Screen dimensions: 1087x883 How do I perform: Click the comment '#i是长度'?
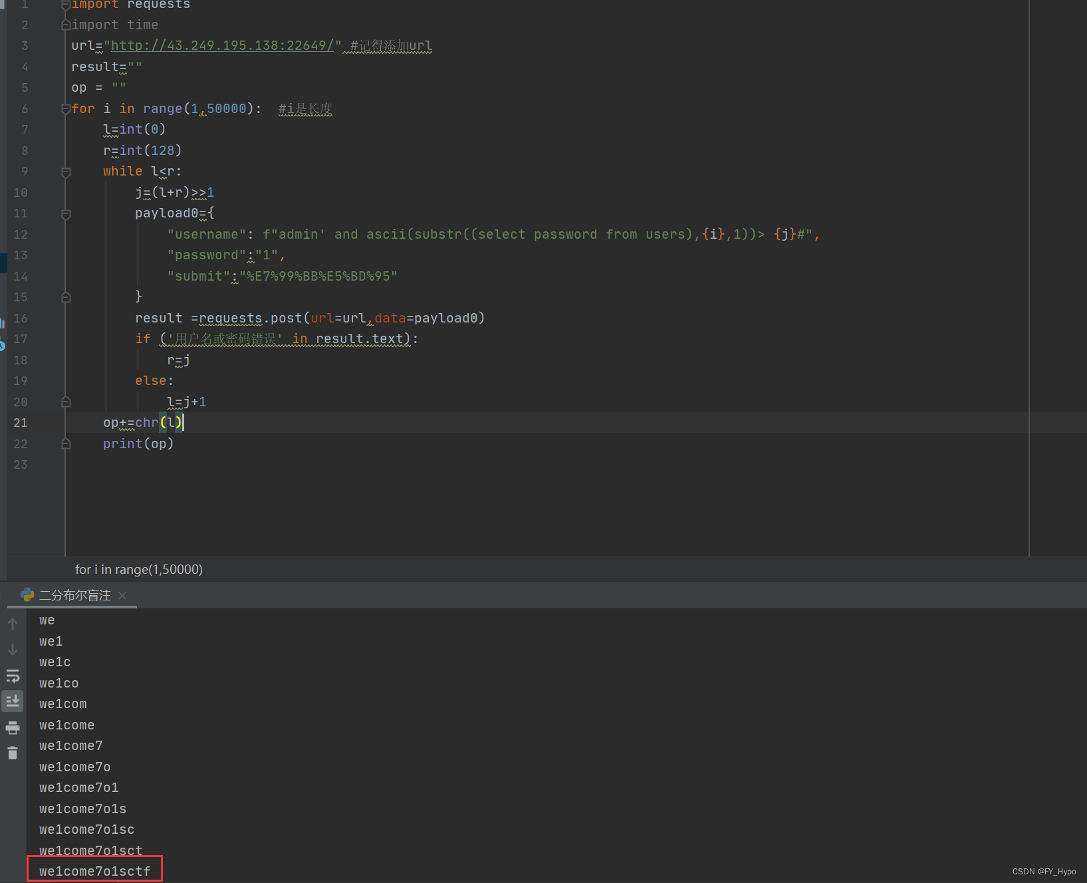305,108
